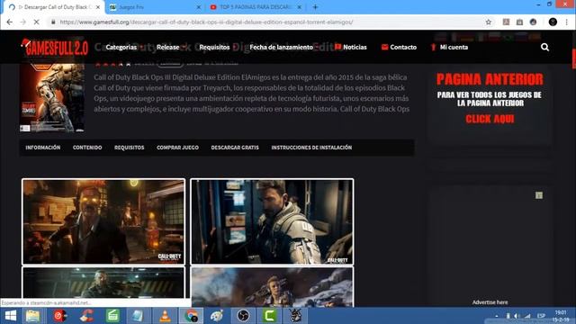The height and width of the screenshot is (324, 576).
Task: Stop page loading with the X button
Action: pos(36,22)
